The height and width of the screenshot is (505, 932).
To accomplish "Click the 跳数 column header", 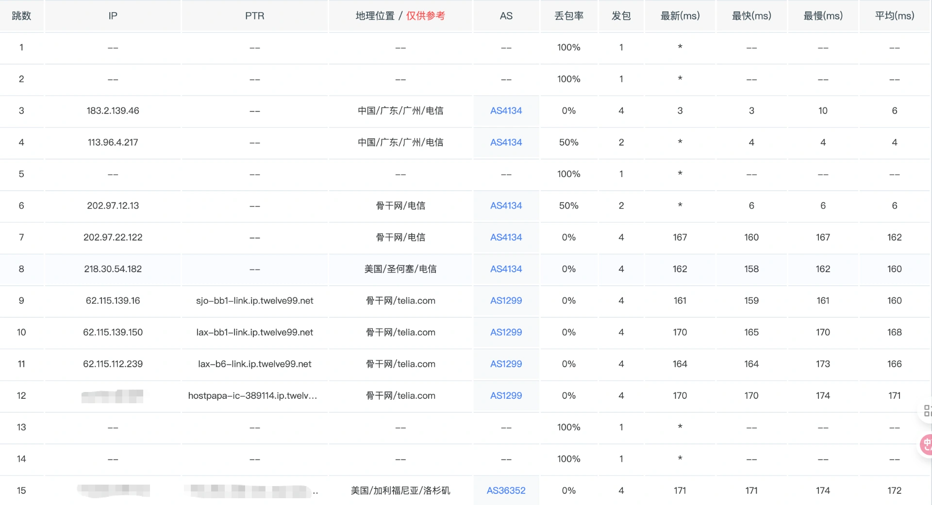I will click(x=21, y=16).
